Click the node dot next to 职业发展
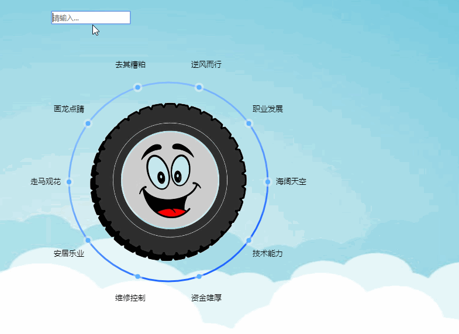459x334 pixels. [249, 123]
